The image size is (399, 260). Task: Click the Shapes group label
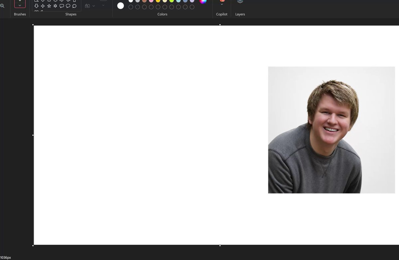pos(71,14)
